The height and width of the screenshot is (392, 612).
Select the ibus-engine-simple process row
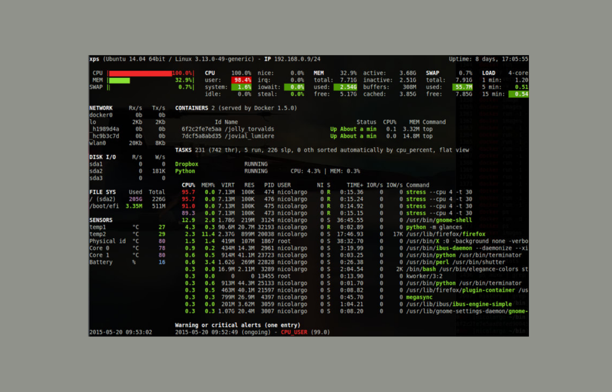[x=347, y=304]
